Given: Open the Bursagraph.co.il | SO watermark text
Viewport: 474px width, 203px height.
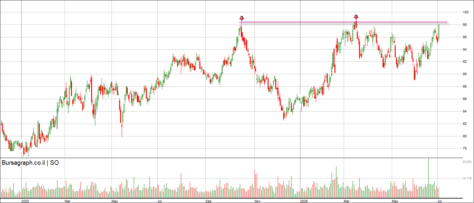Looking at the screenshot, I should tap(30, 163).
